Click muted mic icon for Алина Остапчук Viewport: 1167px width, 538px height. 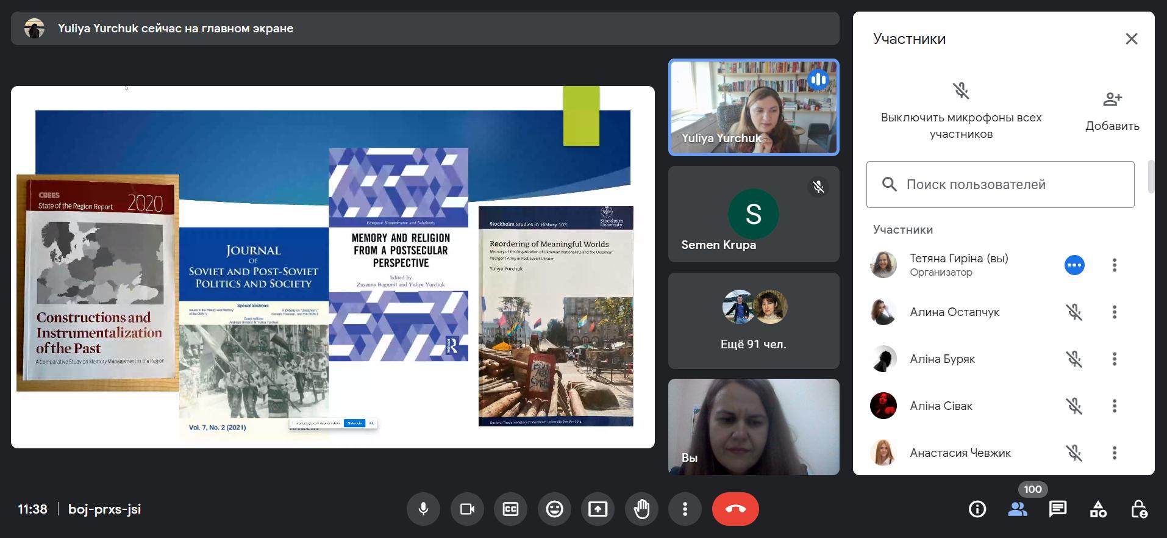coord(1074,312)
